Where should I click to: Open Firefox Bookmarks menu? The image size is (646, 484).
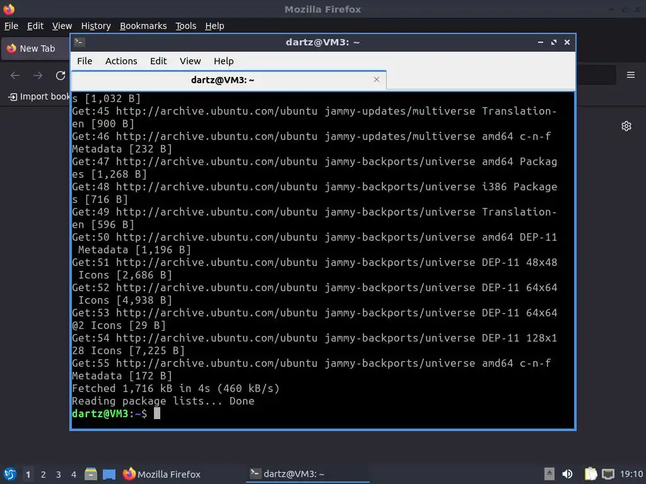[143, 26]
